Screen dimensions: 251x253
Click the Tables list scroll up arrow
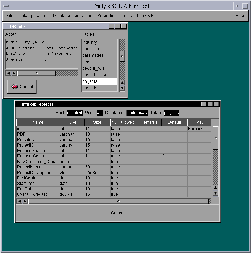(122, 83)
